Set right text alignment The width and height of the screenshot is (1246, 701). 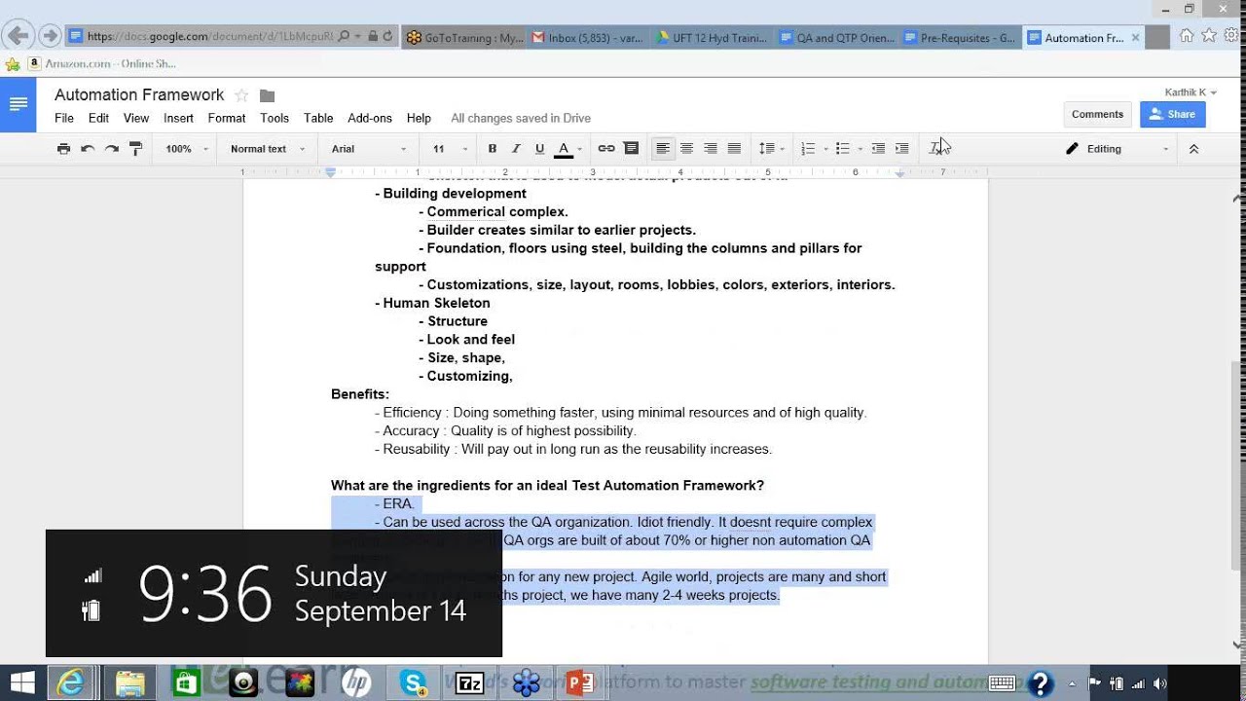[711, 149]
